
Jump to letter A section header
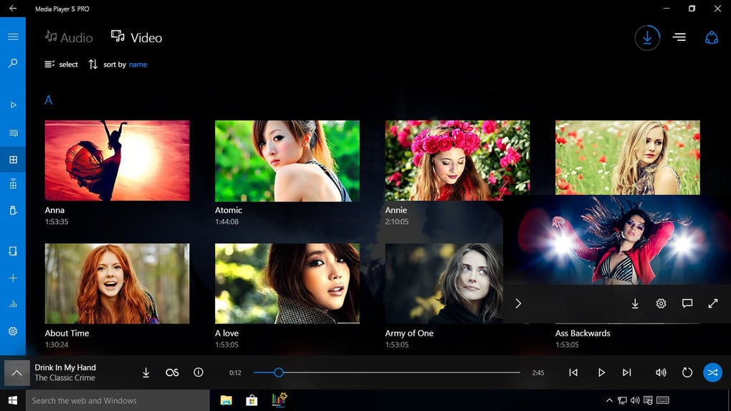[x=49, y=100]
